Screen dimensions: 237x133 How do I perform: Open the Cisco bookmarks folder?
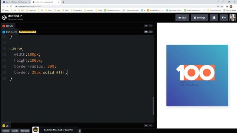point(49,10)
